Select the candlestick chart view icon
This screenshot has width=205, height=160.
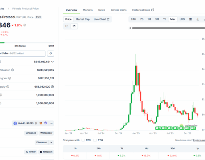pyautogui.click(x=74, y=26)
